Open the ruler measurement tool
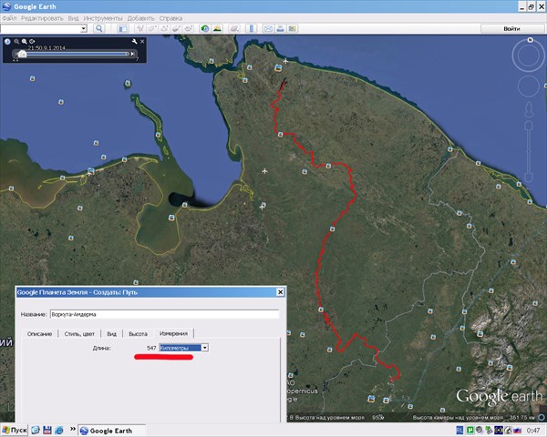This screenshot has height=437, width=547. coord(252,28)
